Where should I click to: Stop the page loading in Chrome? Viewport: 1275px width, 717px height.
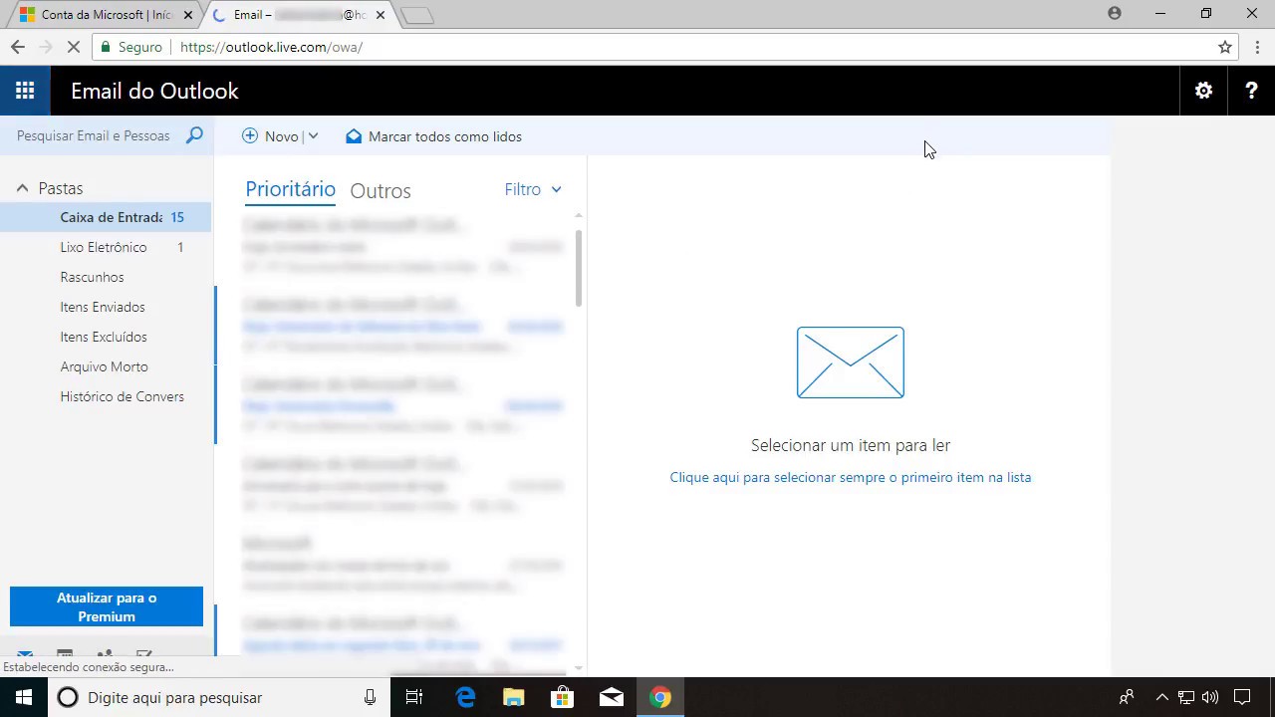tap(76, 47)
